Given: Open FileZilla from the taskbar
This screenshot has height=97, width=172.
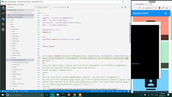Looking at the screenshot, I should point(69,95).
